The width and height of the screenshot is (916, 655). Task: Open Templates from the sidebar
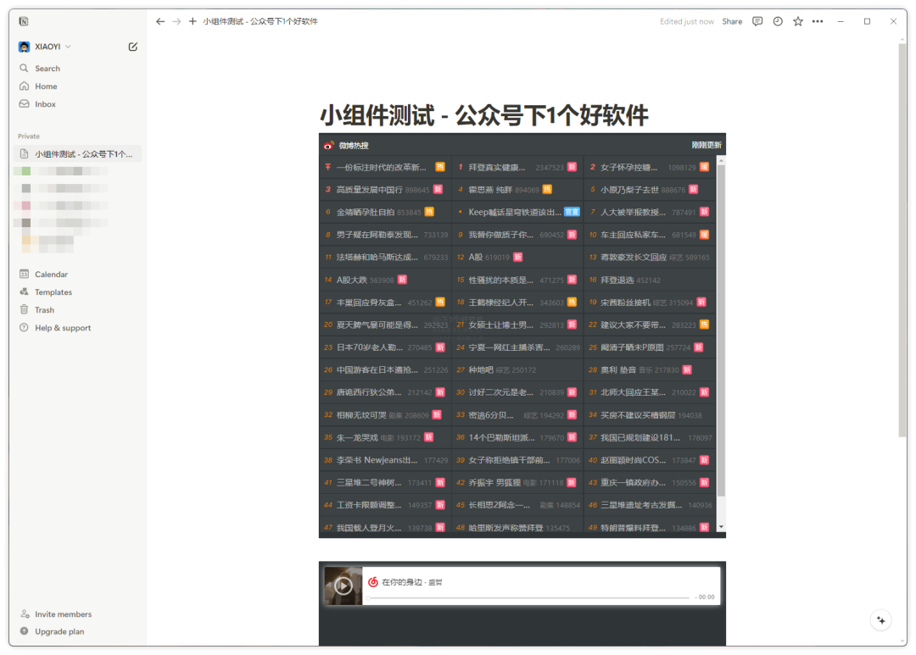[77, 291]
